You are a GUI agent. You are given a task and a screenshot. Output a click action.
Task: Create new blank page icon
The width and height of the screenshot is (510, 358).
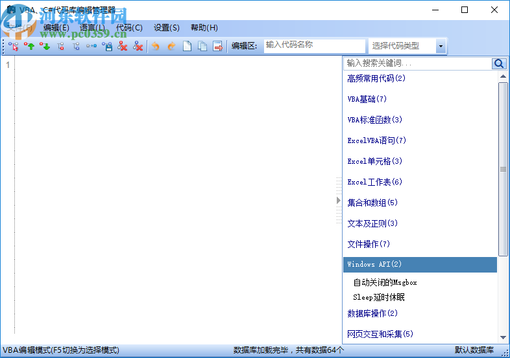pos(187,47)
